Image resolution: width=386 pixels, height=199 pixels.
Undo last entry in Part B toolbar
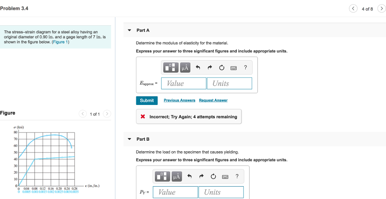[190, 176]
